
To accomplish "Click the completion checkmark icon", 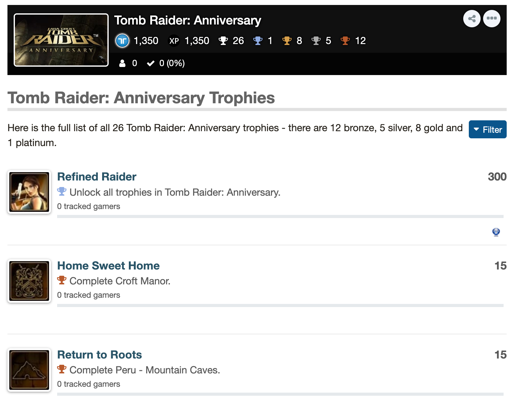I will pyautogui.click(x=151, y=63).
